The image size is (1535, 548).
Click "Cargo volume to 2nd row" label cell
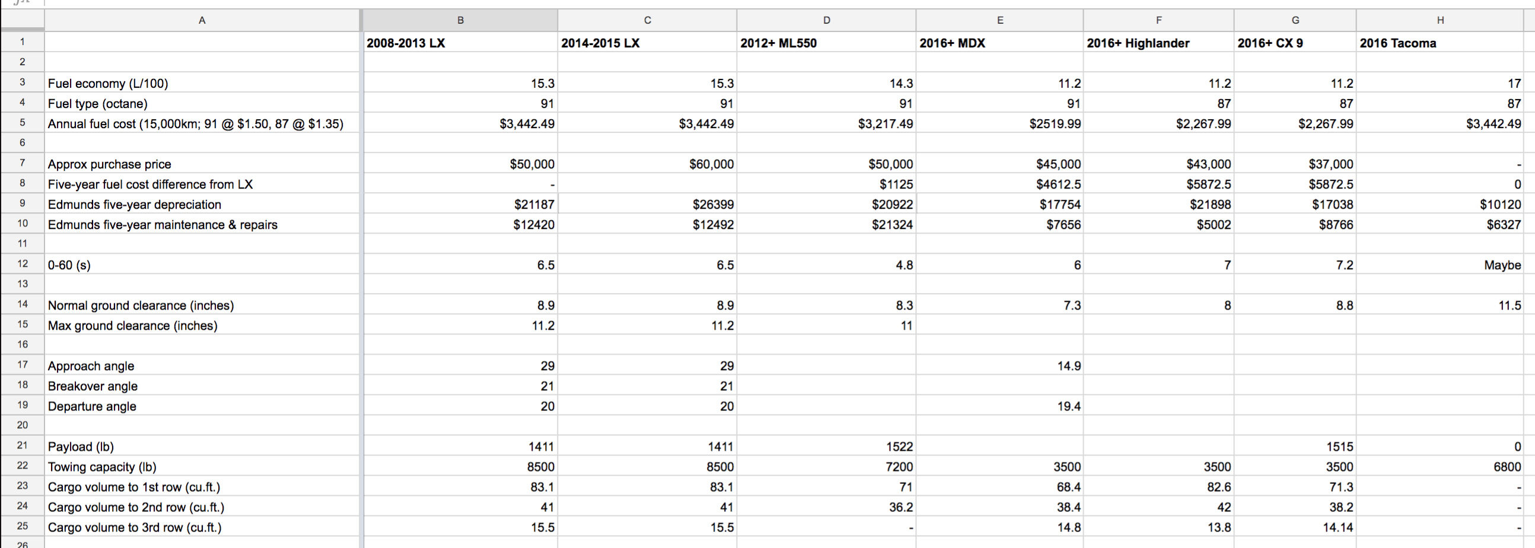(x=202, y=507)
